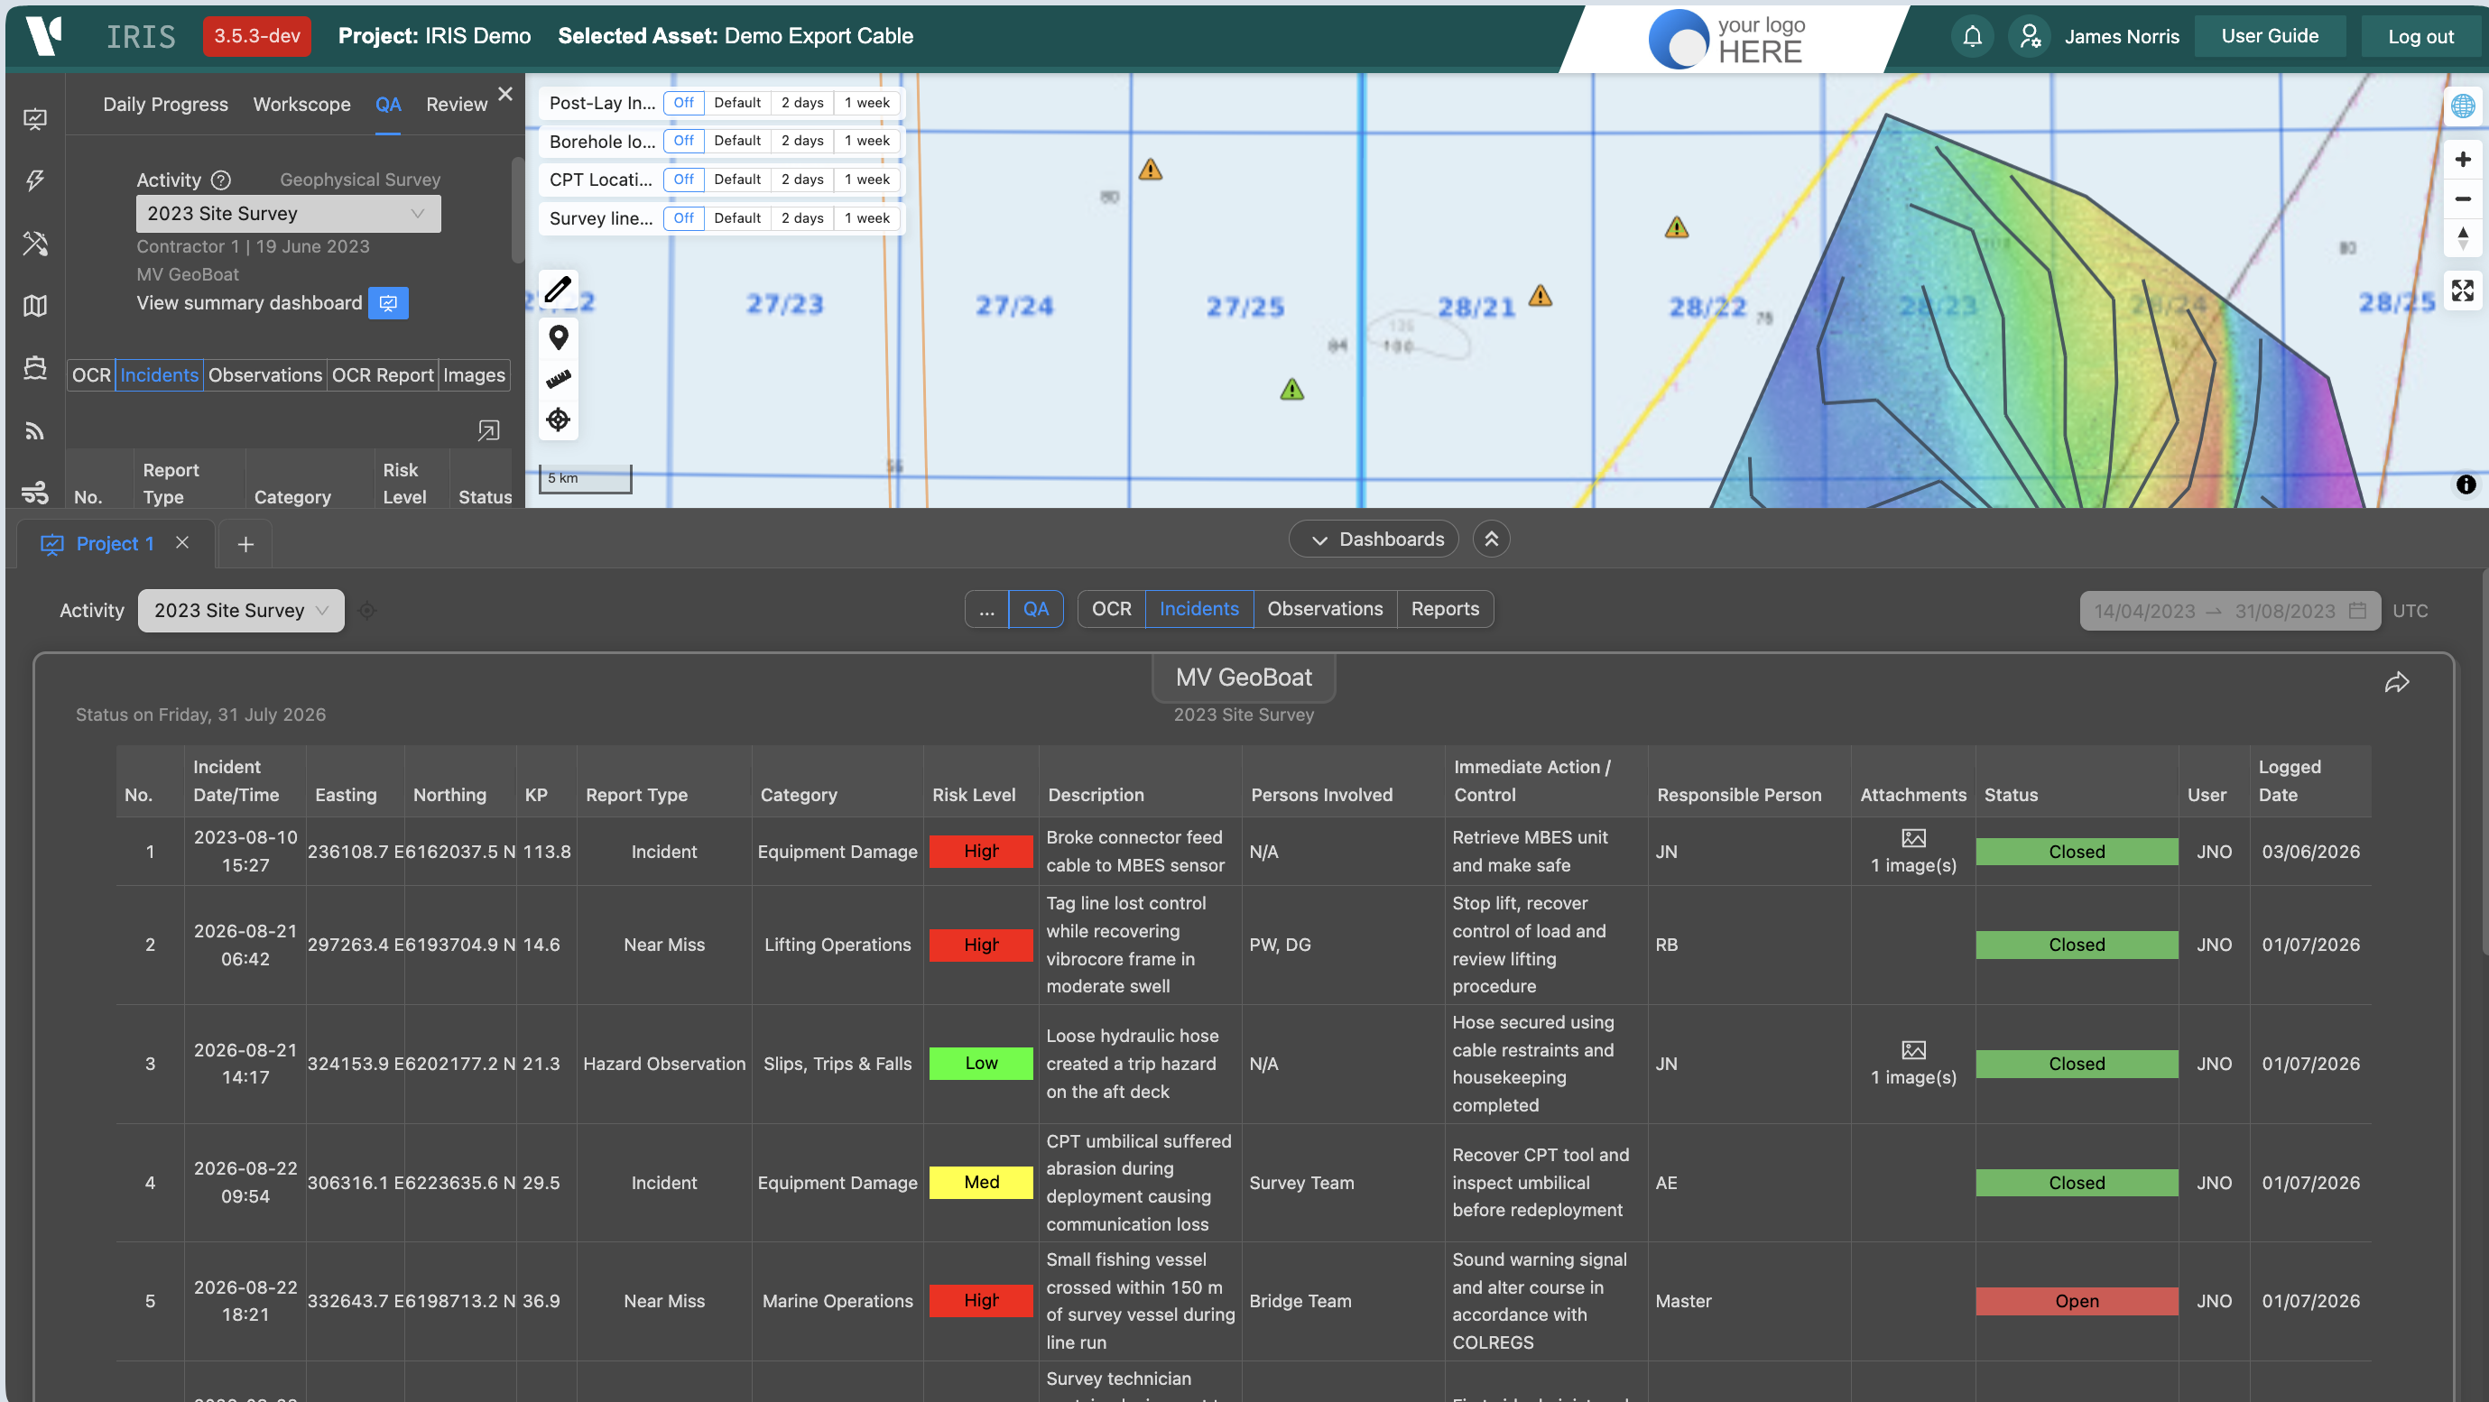Toggle map fullscreen expand icon
2489x1402 pixels.
coord(2462,291)
